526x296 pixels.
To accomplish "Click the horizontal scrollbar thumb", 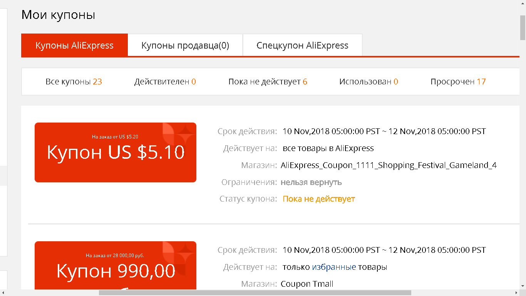I will click(255, 293).
